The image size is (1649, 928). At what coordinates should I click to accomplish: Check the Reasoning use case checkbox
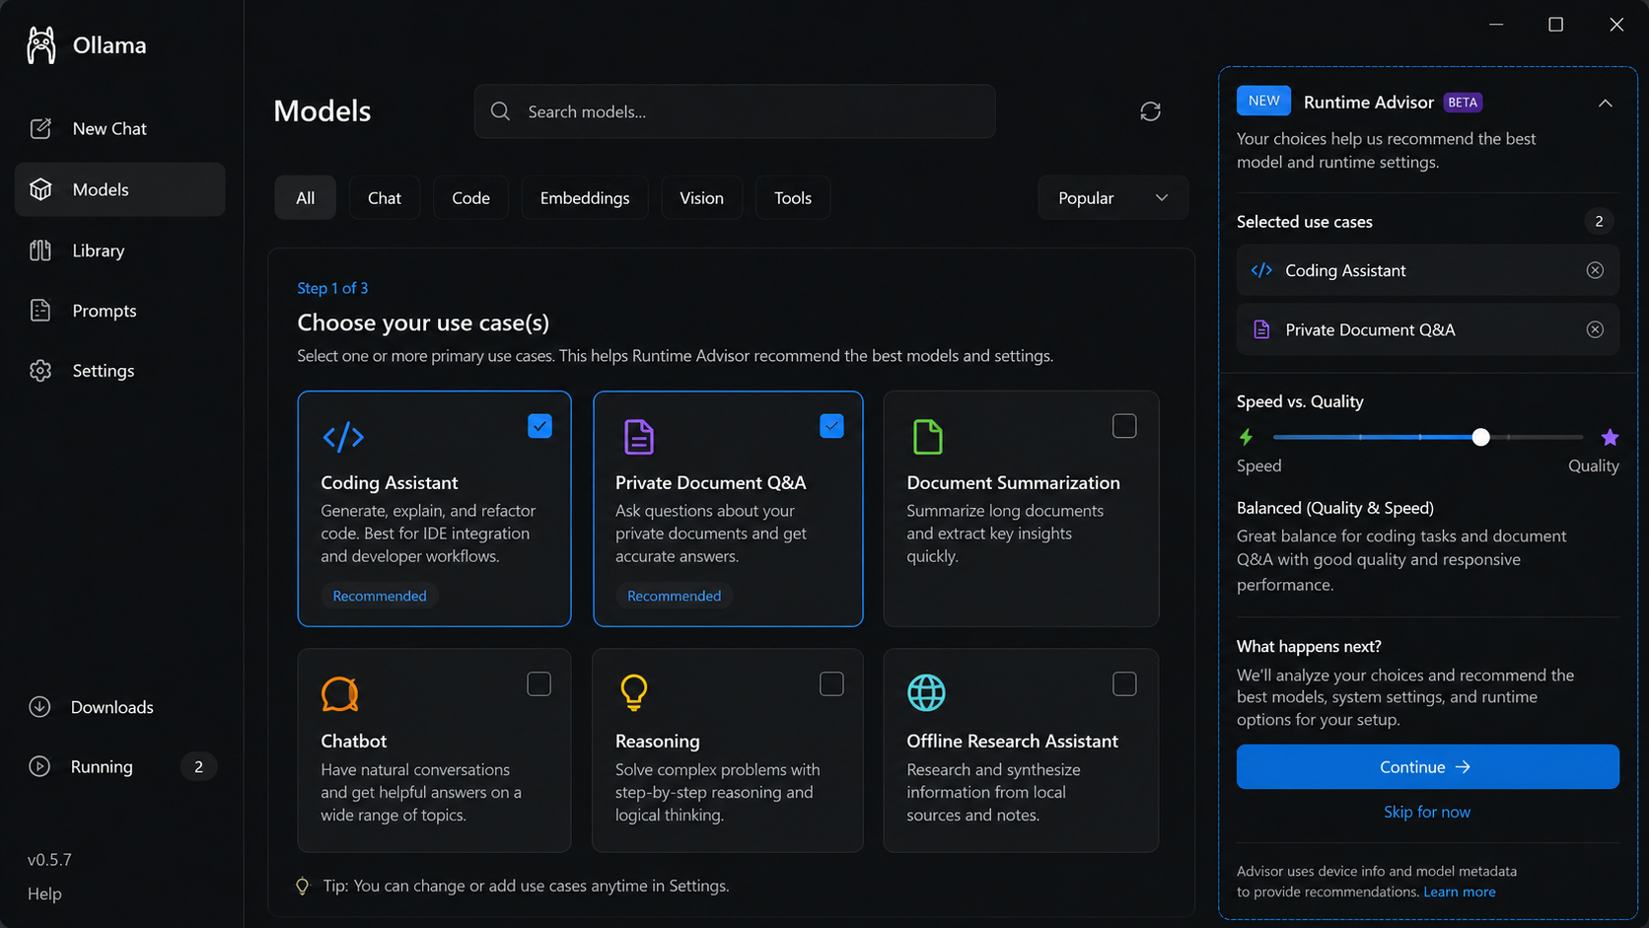point(831,683)
